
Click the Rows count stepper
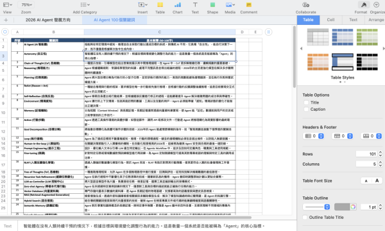[x=381, y=154]
